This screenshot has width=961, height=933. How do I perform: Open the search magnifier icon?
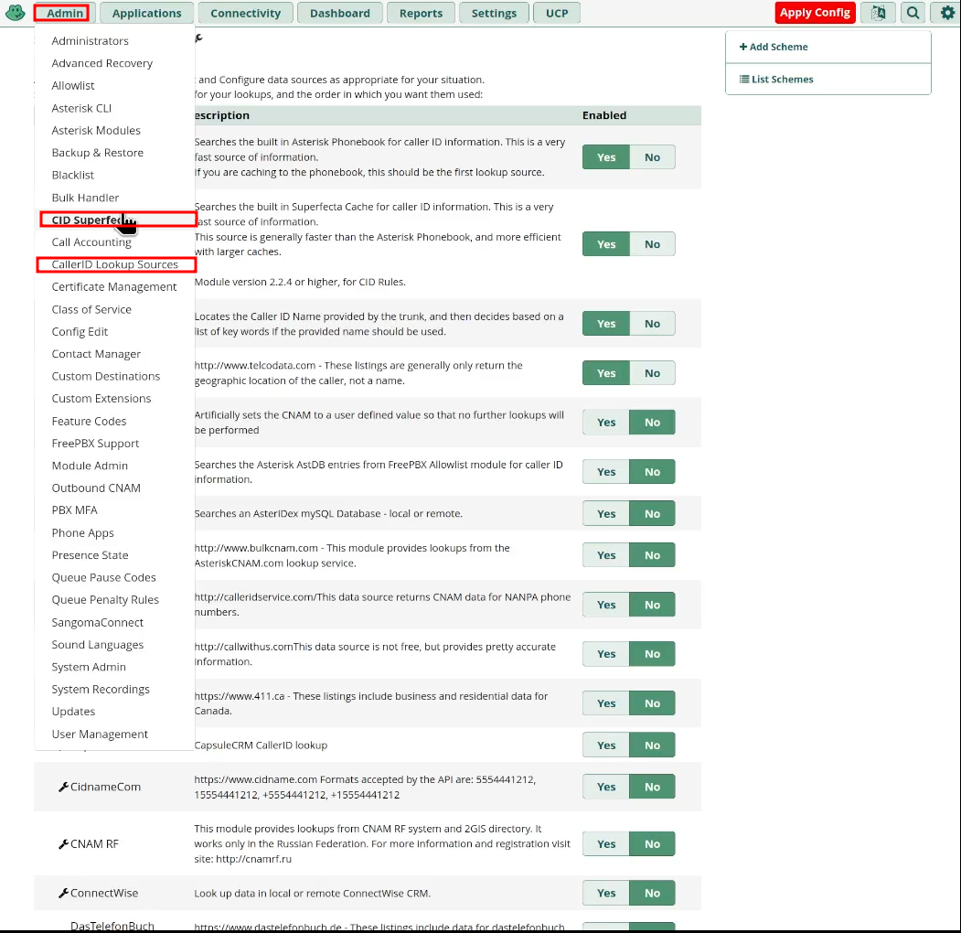point(913,13)
